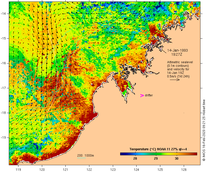Click the '122' longitude axis label

pyautogui.click(x=89, y=169)
